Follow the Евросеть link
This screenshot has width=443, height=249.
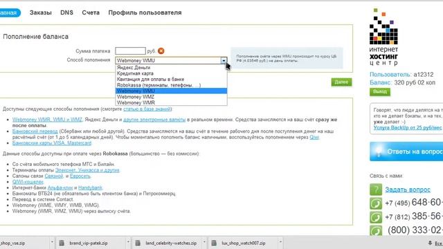pos(80,176)
